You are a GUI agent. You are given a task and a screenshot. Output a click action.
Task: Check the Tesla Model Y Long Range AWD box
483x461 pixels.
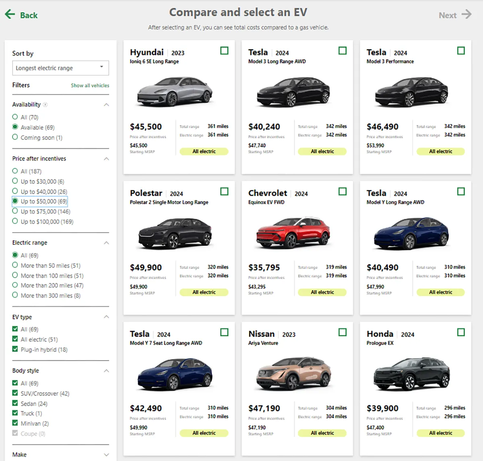(x=461, y=191)
